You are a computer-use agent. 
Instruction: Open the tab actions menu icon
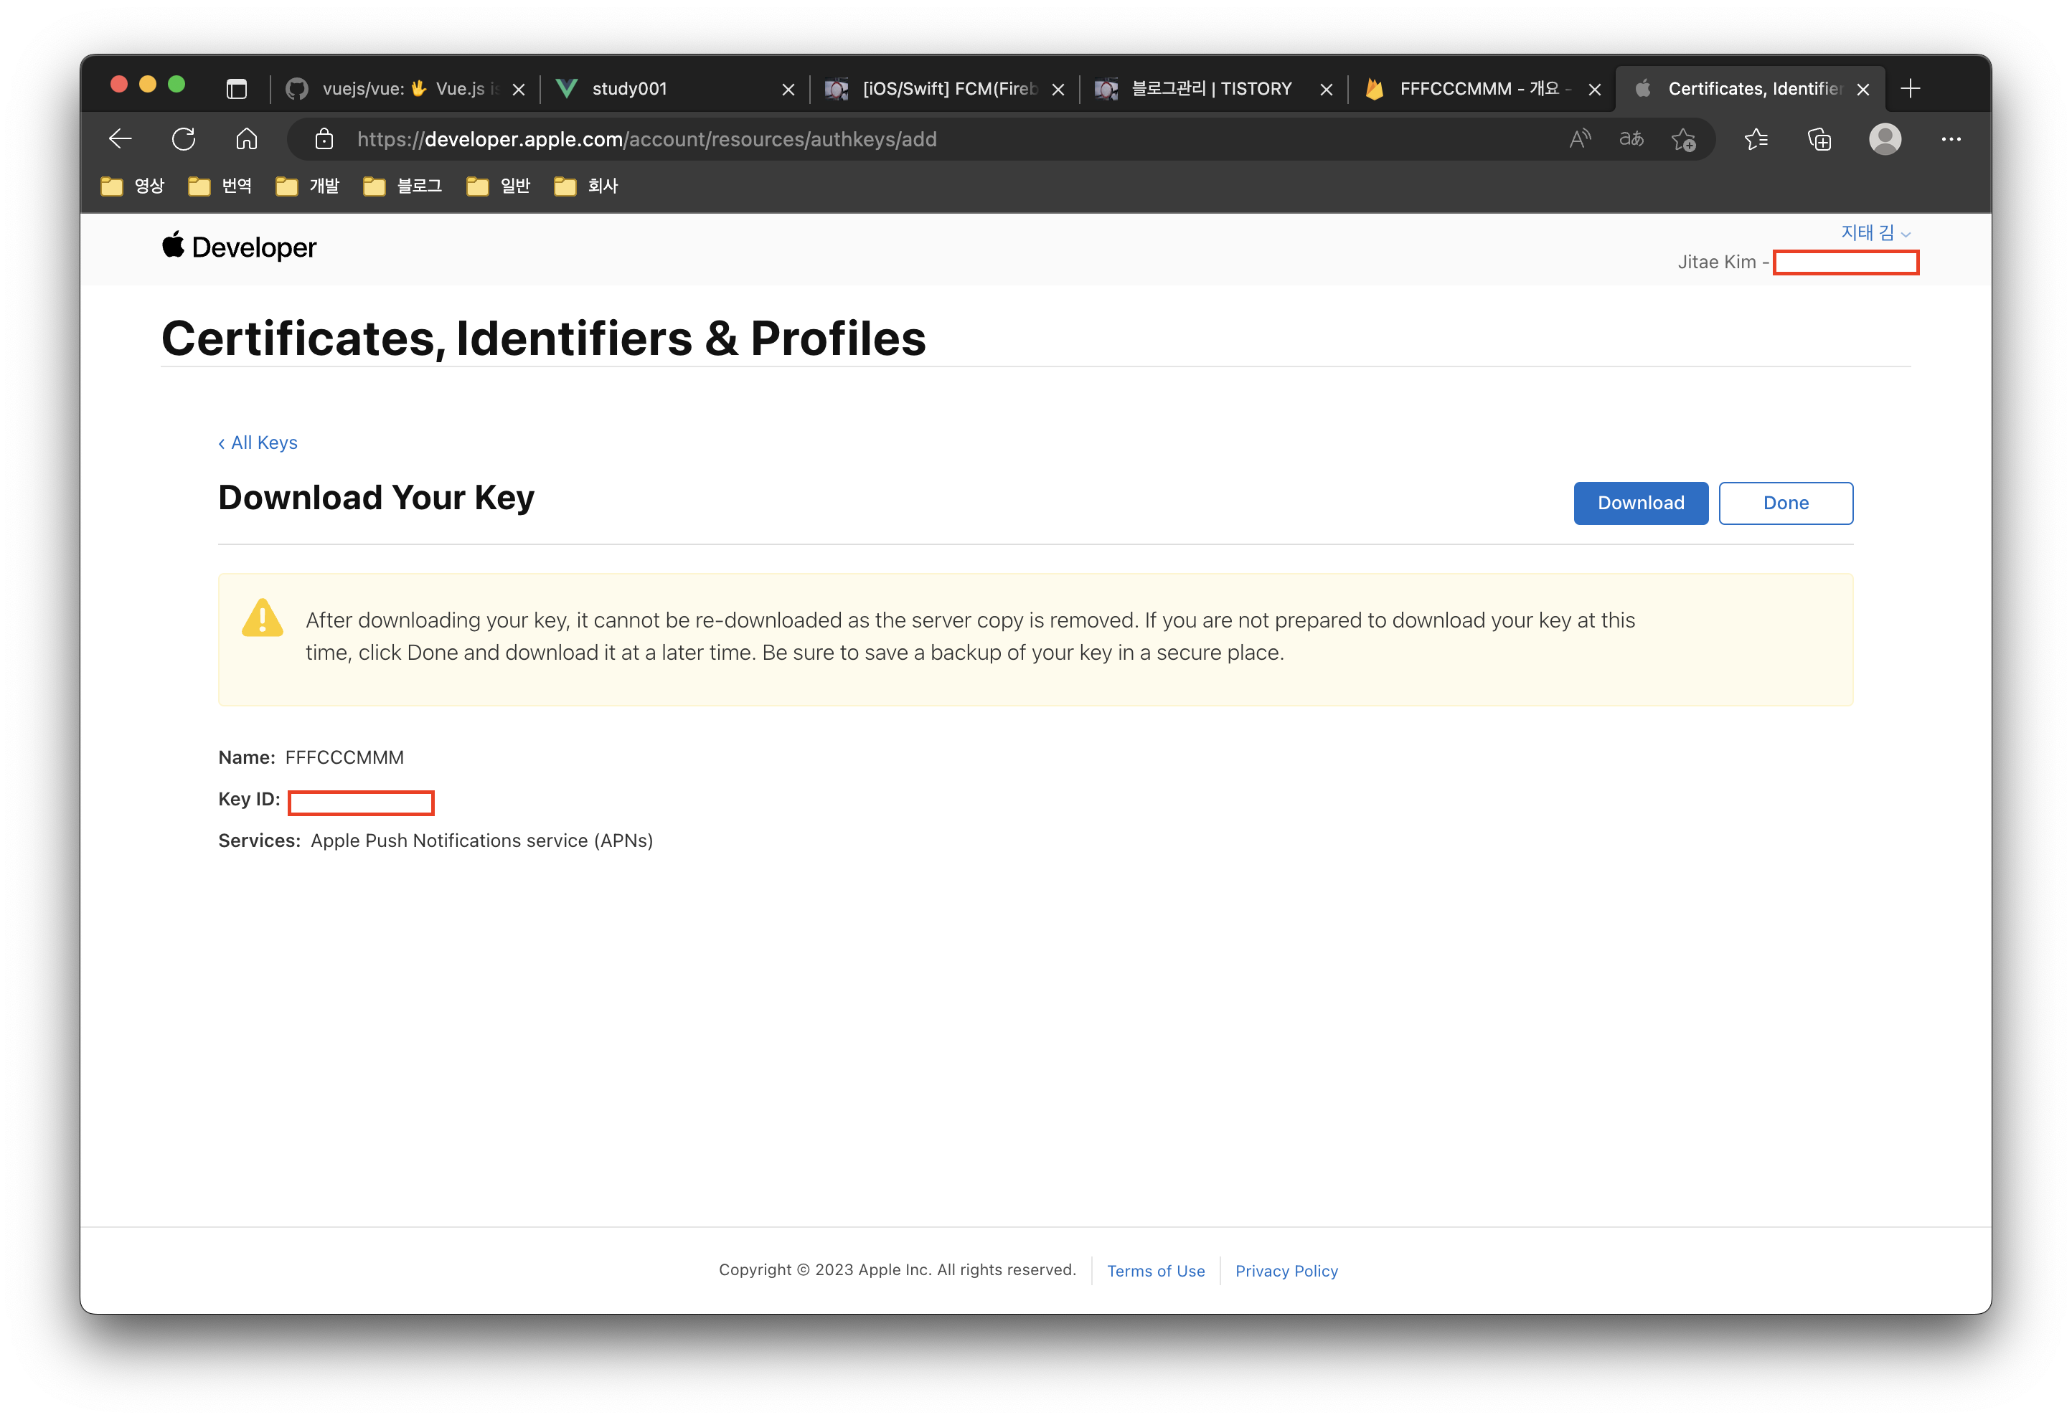click(236, 88)
